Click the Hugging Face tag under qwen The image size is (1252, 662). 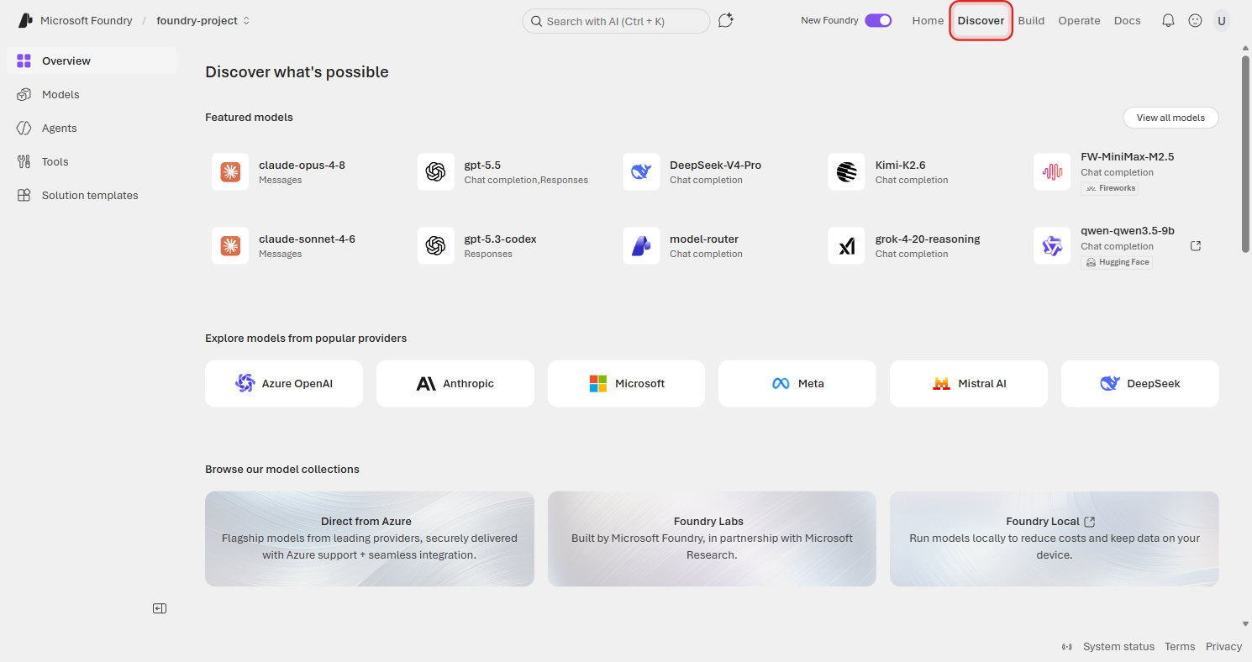coord(1117,262)
